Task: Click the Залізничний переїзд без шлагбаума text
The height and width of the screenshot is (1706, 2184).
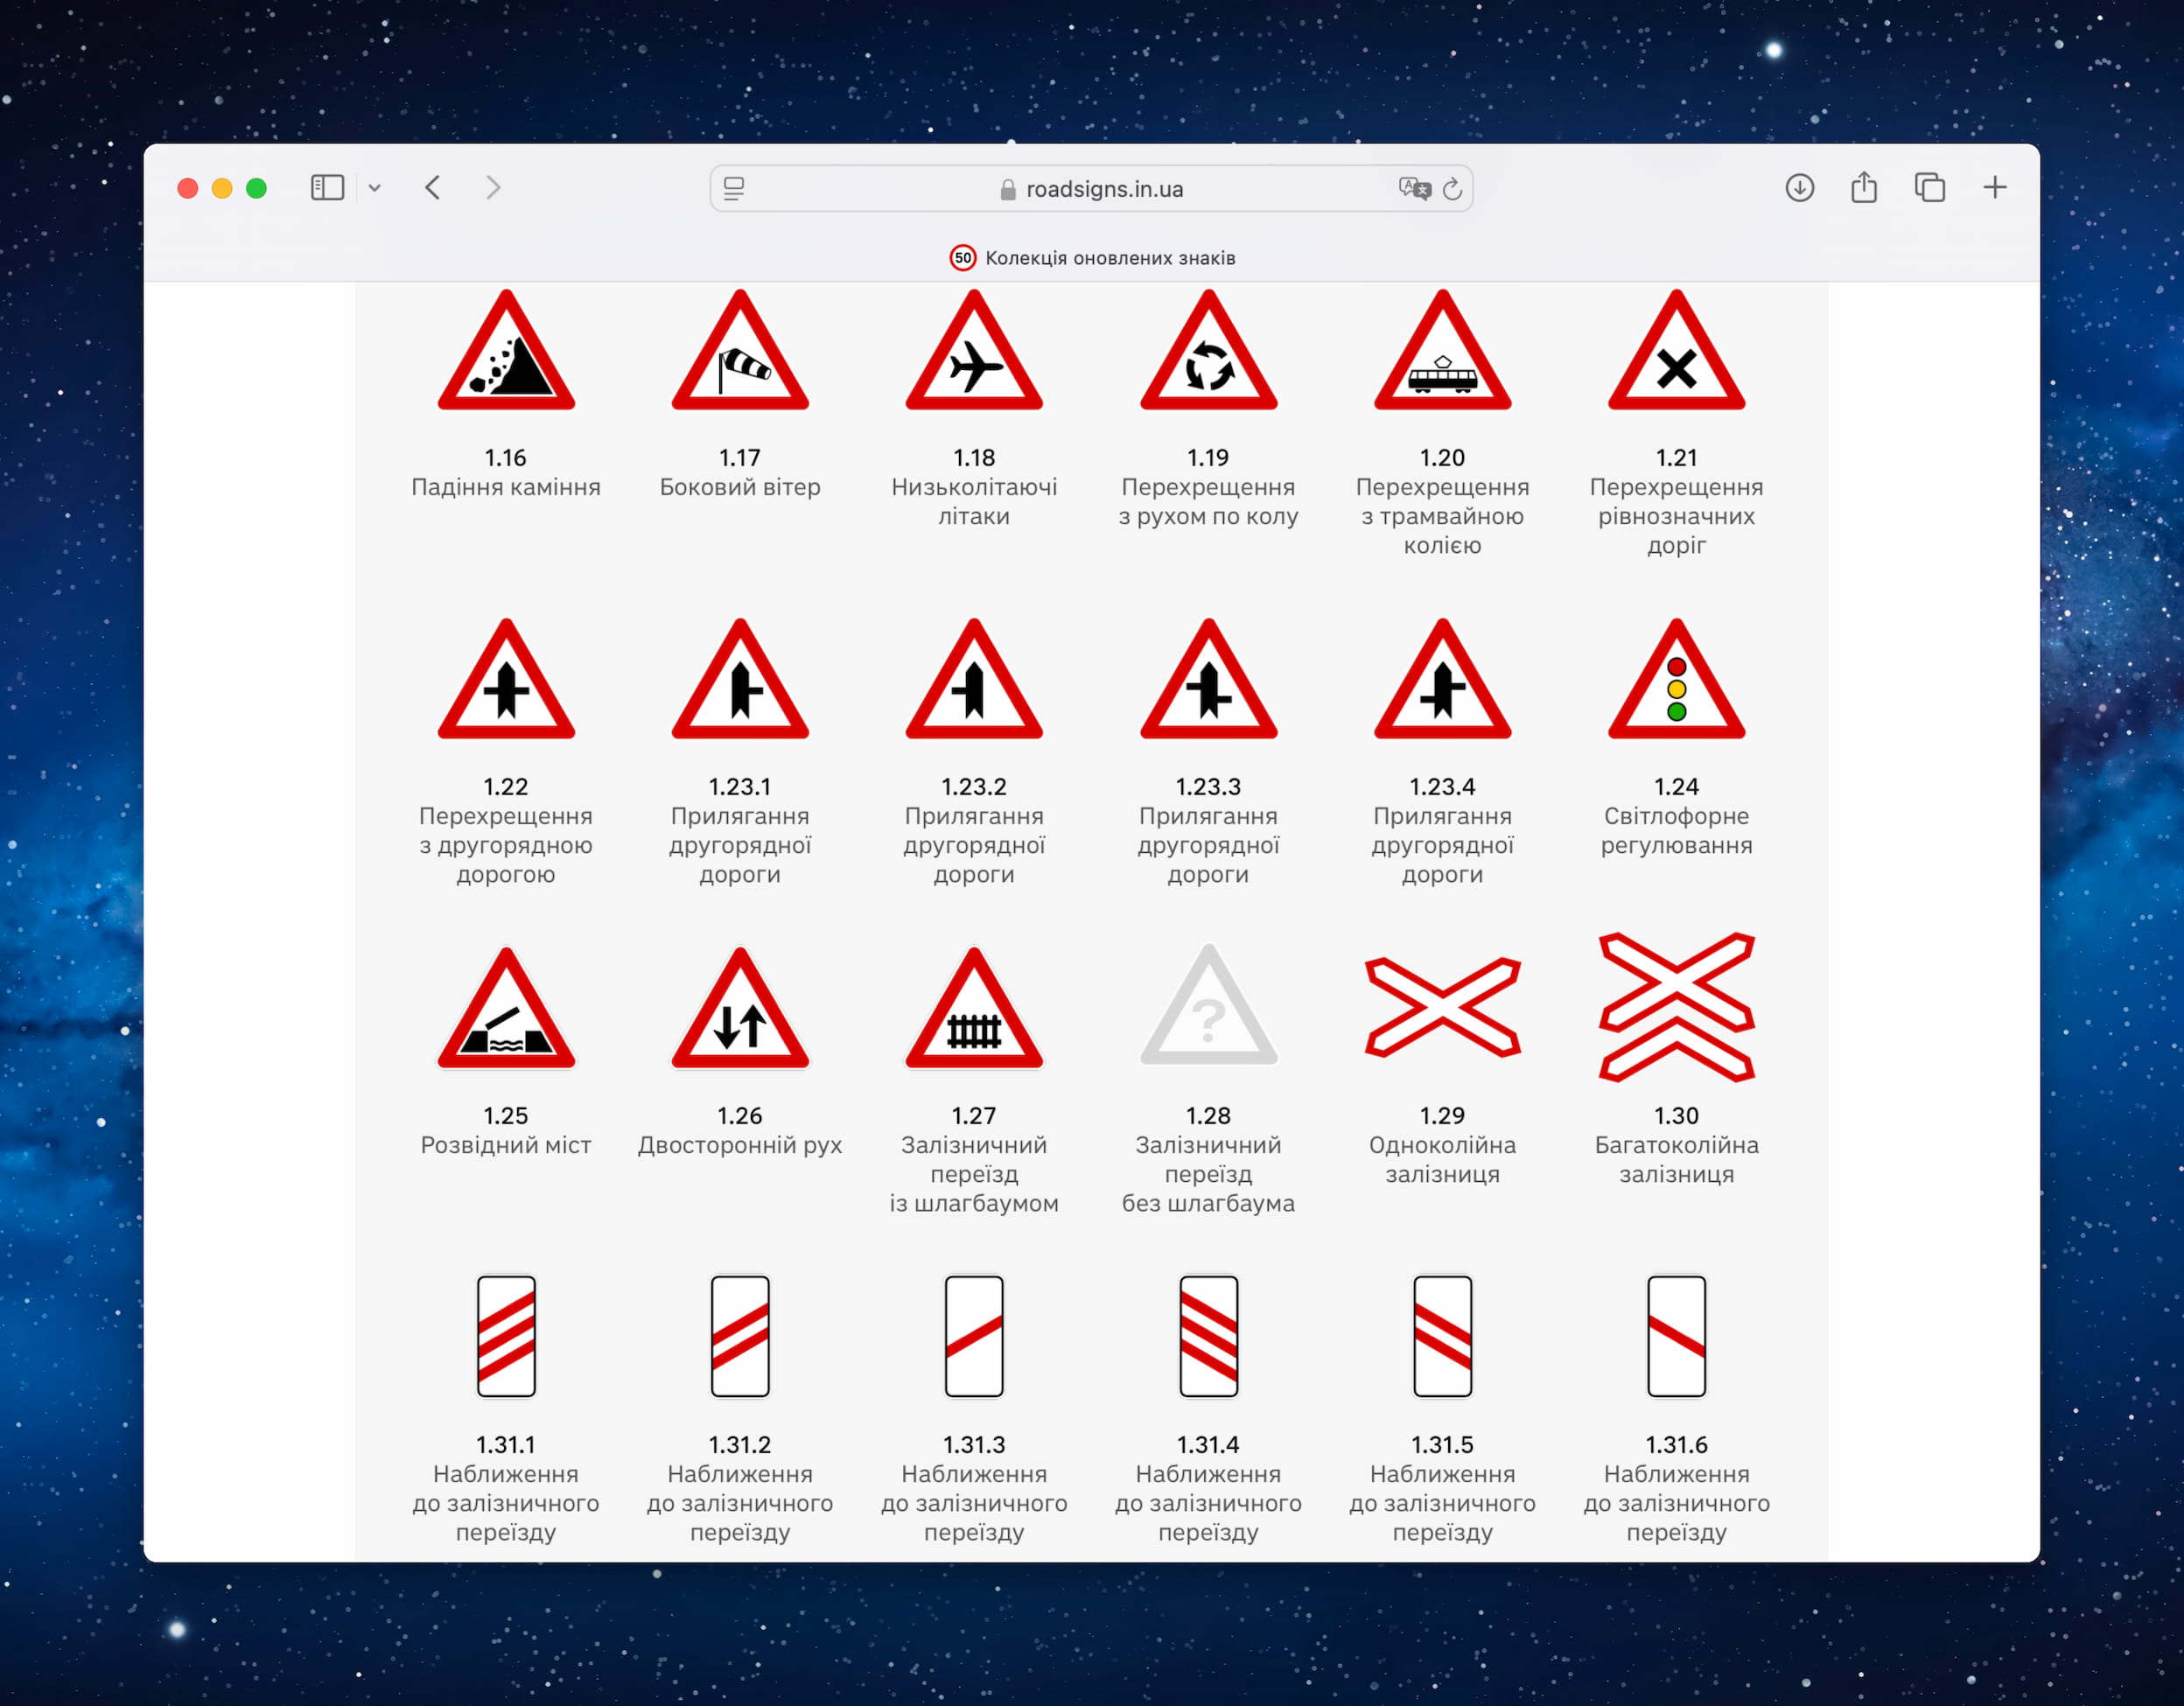Action: (1208, 1174)
